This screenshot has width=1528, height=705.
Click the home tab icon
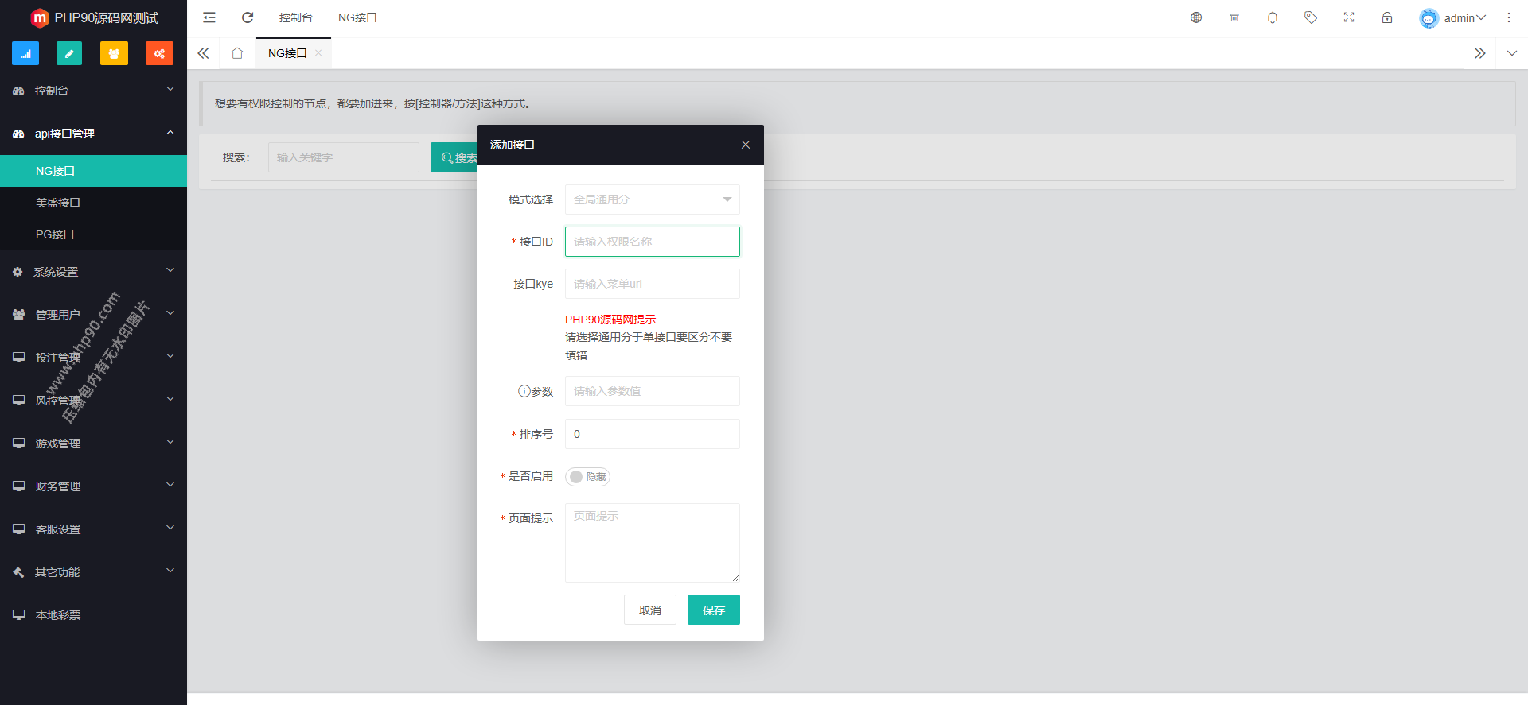[237, 53]
